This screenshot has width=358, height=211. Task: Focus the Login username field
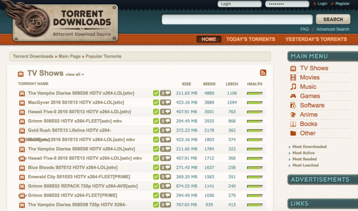point(240,4)
